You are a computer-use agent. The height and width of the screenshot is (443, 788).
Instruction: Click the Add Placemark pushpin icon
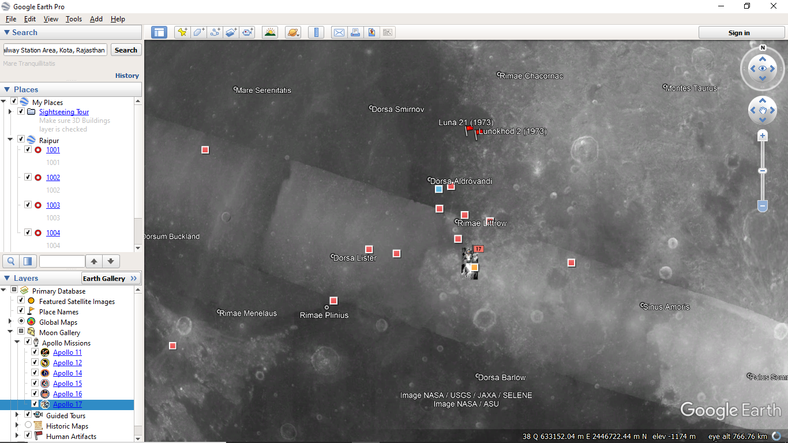click(182, 32)
